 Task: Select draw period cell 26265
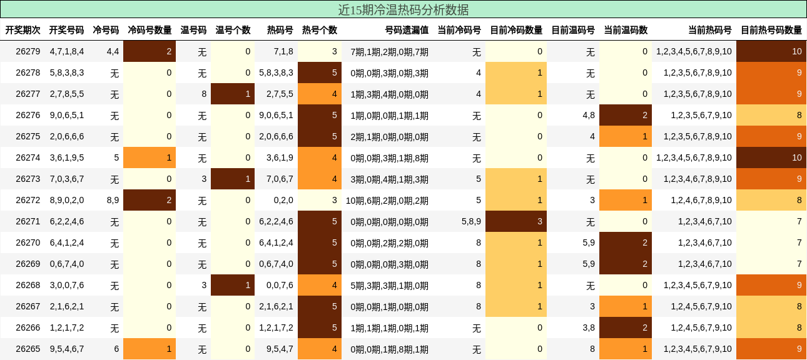point(28,349)
